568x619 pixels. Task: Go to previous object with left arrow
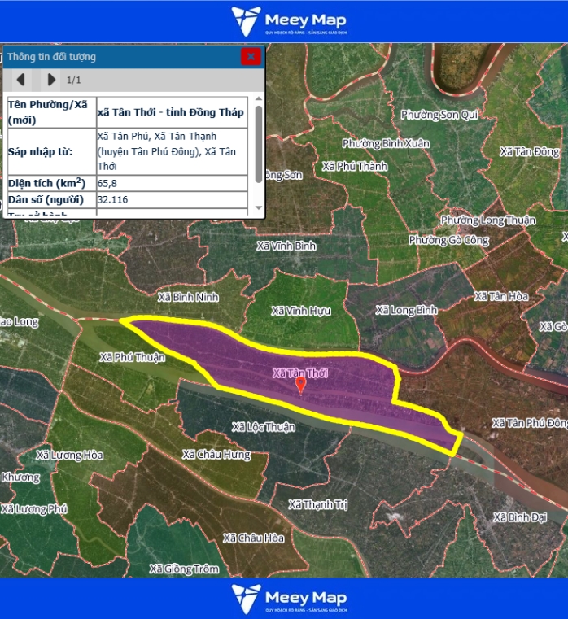[21, 80]
